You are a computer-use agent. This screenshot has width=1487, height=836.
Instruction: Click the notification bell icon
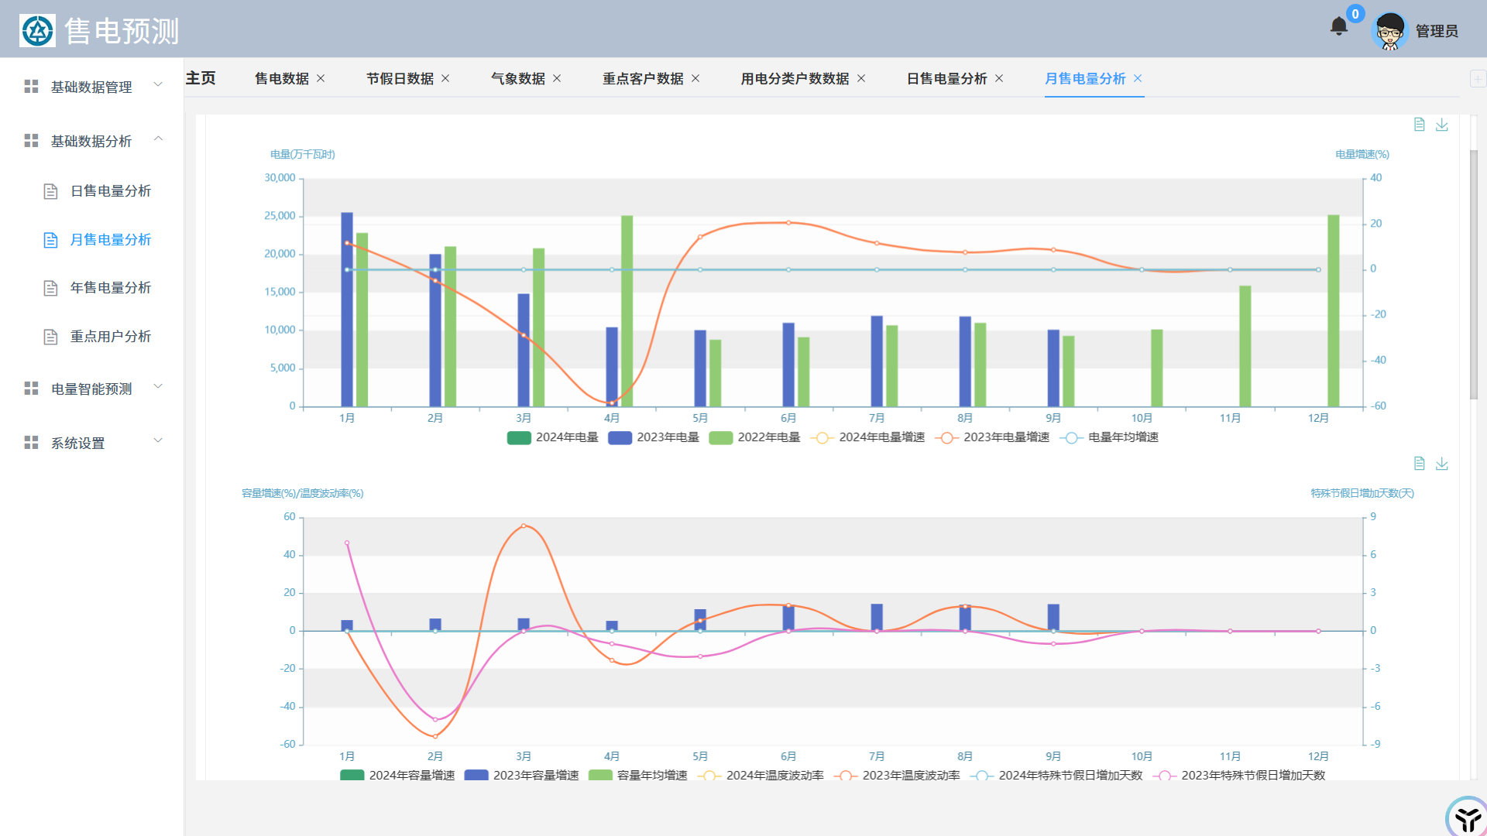[1338, 27]
